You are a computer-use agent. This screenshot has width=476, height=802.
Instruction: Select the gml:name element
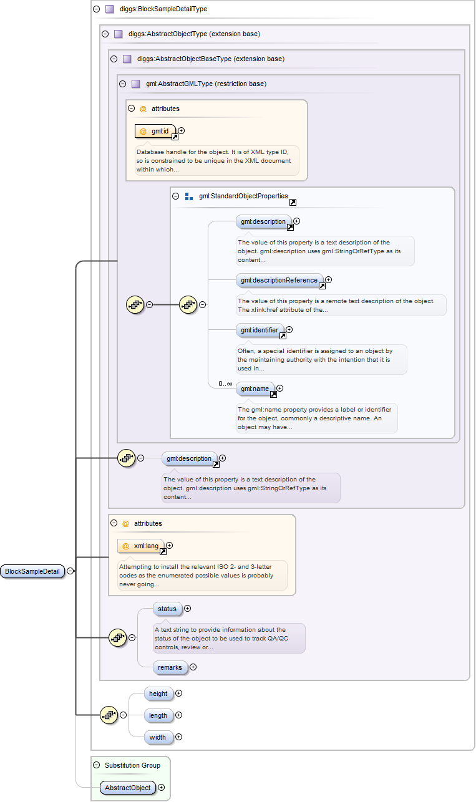(255, 389)
